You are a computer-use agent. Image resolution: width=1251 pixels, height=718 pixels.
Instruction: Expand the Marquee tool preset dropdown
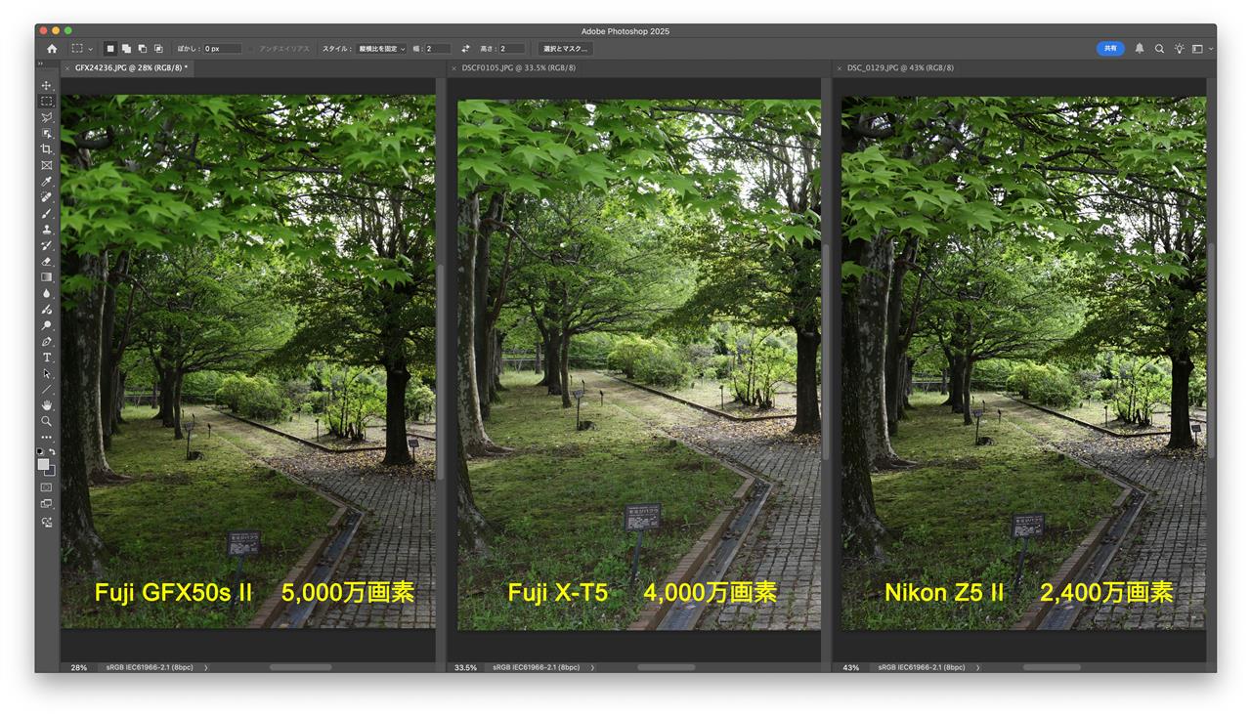click(91, 47)
